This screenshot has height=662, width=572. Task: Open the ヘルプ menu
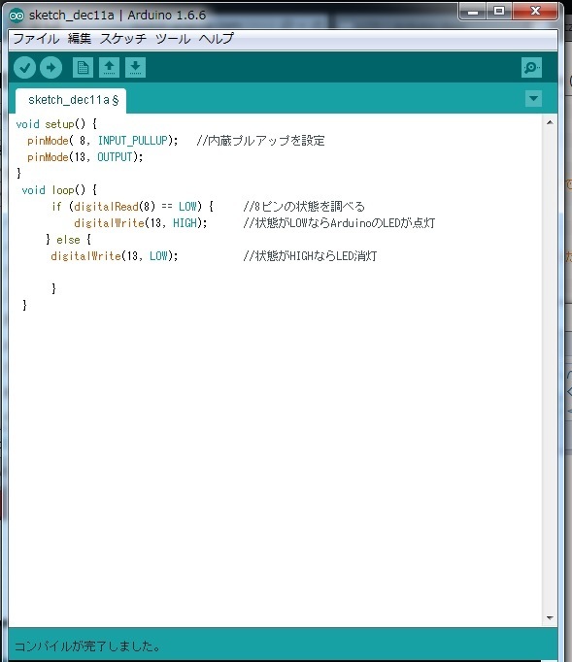pyautogui.click(x=217, y=39)
